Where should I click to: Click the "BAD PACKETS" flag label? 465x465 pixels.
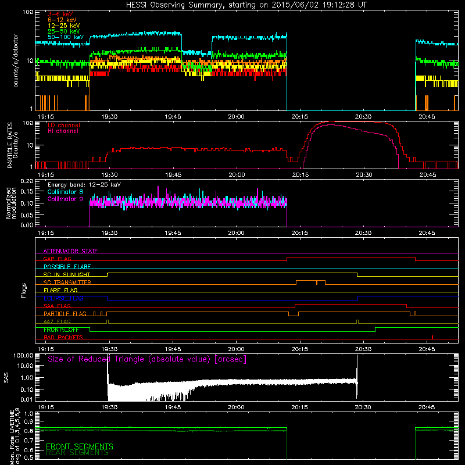click(63, 337)
